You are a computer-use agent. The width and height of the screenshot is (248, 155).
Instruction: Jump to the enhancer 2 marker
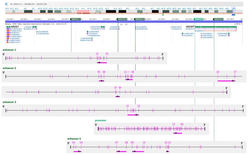(x=122, y=19)
